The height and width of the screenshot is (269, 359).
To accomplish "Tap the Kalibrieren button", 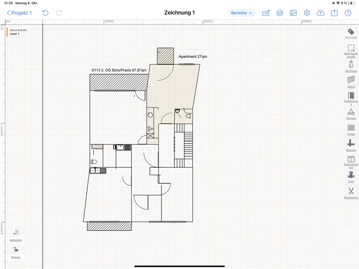I will click(16, 235).
